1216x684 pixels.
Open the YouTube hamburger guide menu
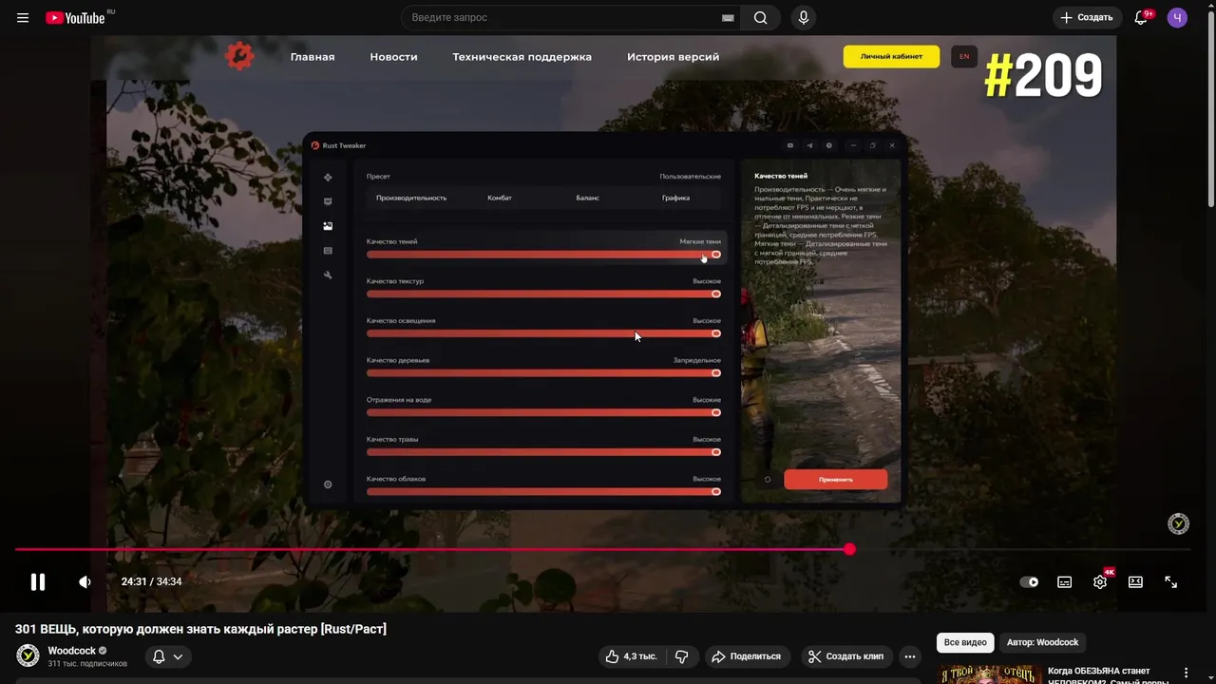23,17
